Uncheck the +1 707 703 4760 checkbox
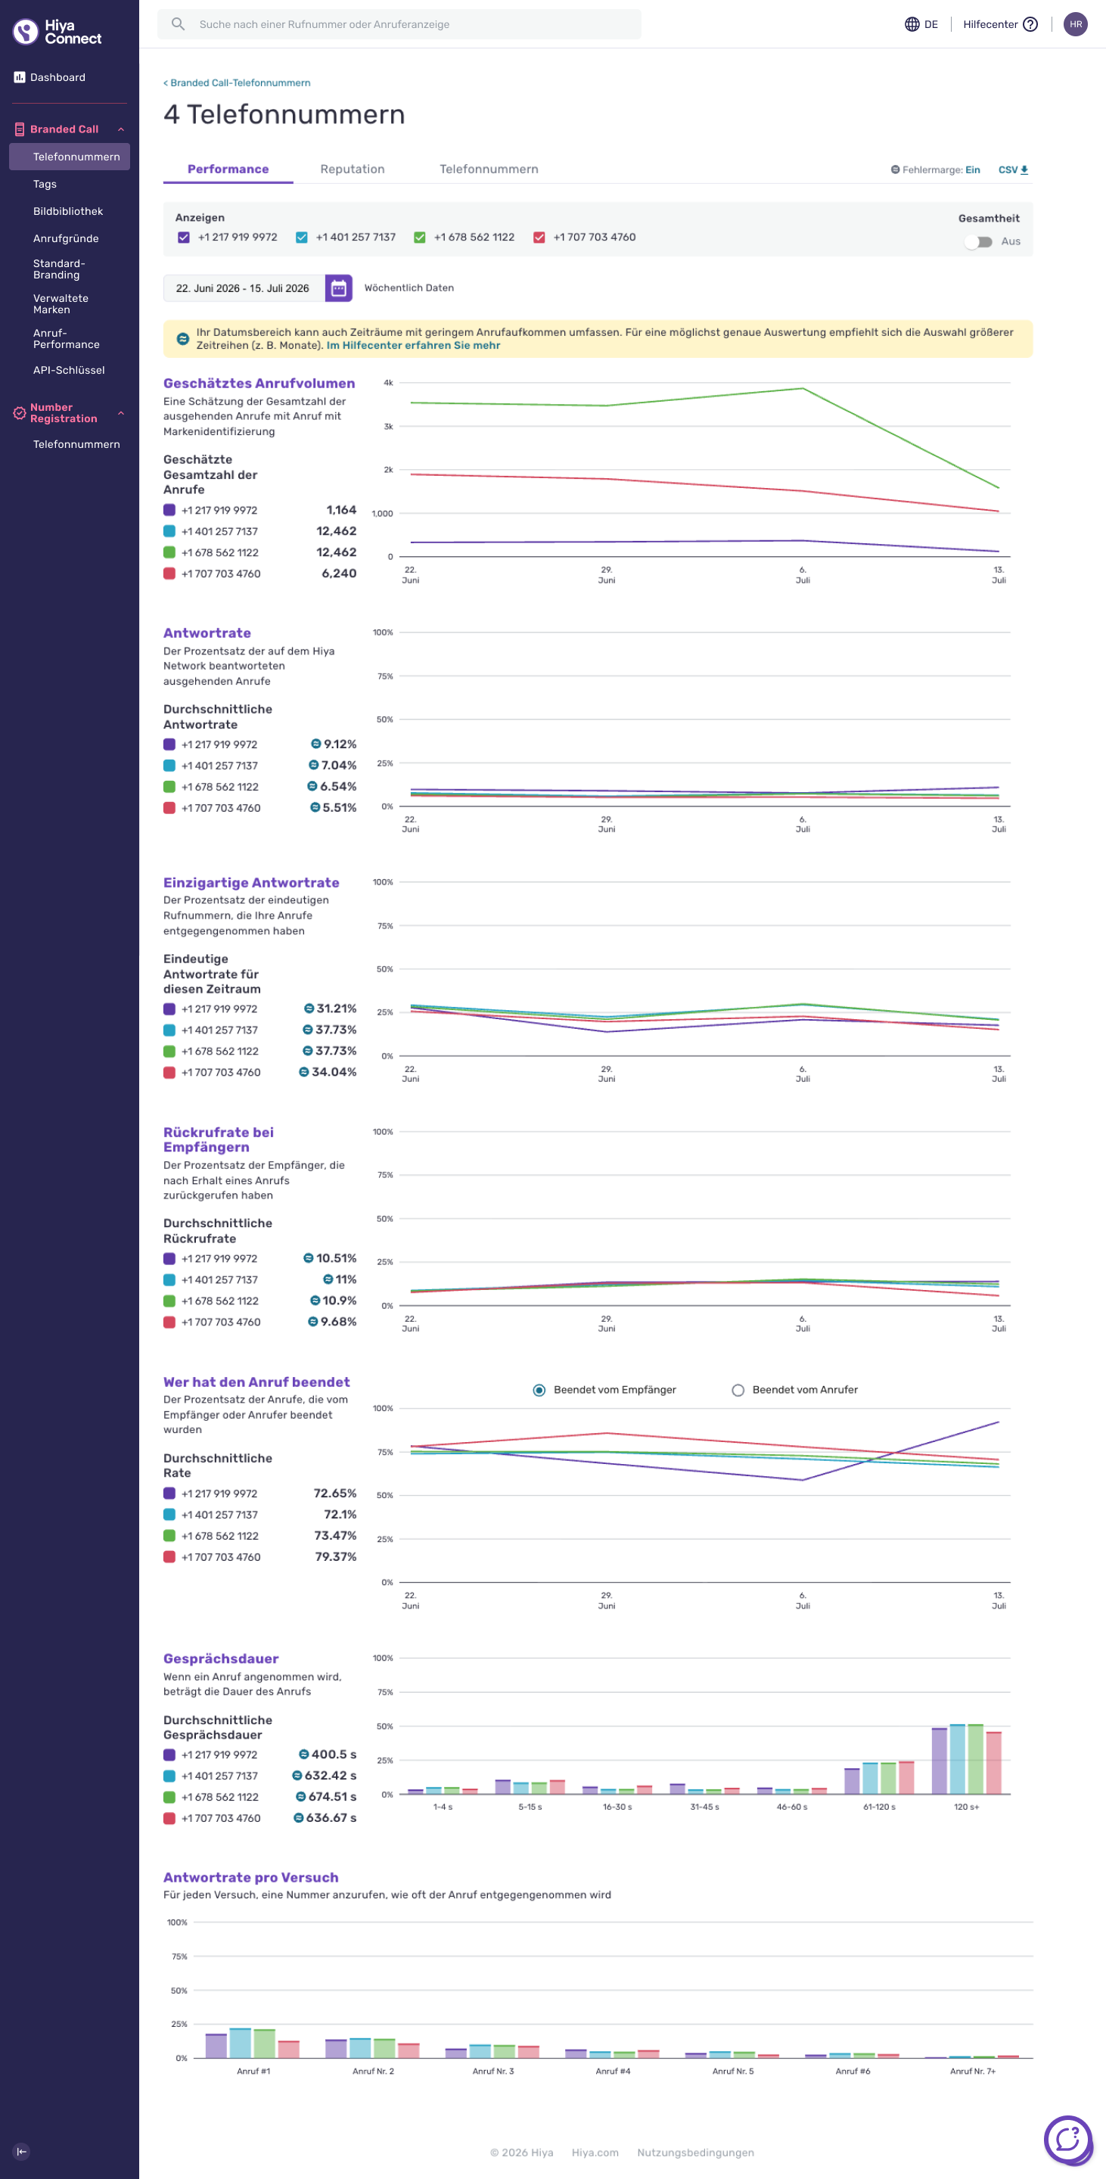Viewport: 1106px width, 2179px height. (x=539, y=238)
